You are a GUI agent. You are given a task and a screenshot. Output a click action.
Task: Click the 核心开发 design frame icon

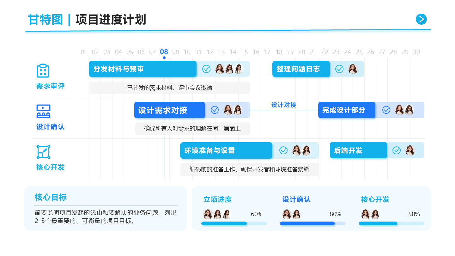point(43,152)
